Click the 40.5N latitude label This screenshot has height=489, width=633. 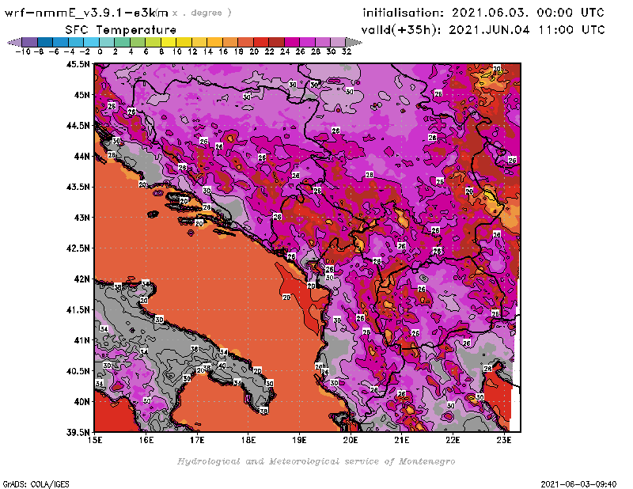pos(78,371)
